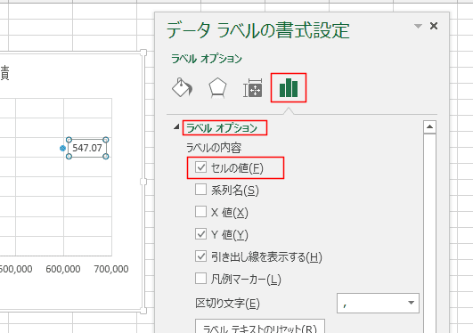Image resolution: width=473 pixels, height=333 pixels.
Task: Enable the 系列名 checkbox
Action: (x=200, y=190)
